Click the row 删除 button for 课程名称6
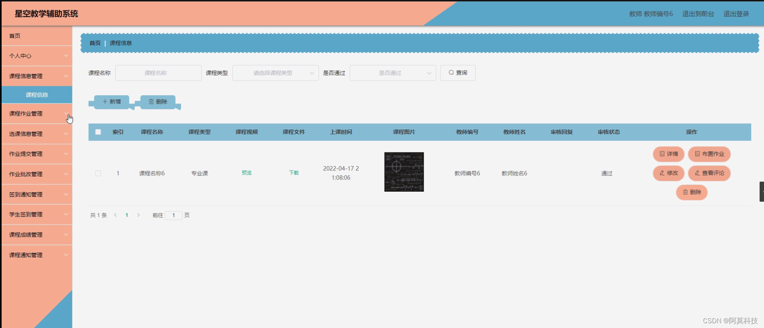764x328 pixels. (x=692, y=192)
